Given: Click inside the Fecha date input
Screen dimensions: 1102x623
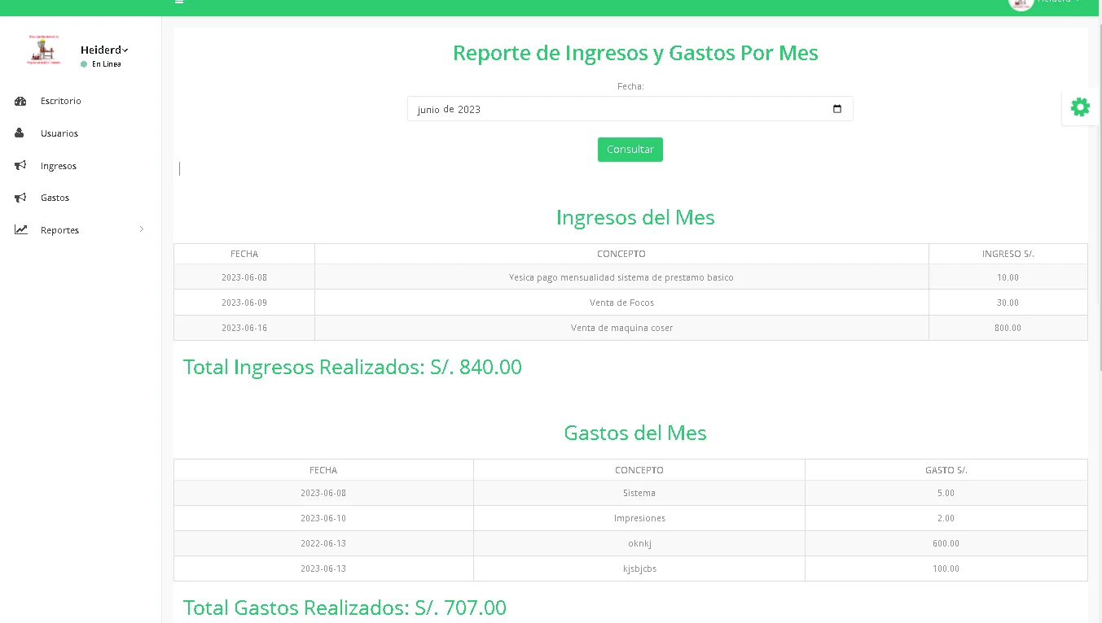Looking at the screenshot, I should click(570, 108).
